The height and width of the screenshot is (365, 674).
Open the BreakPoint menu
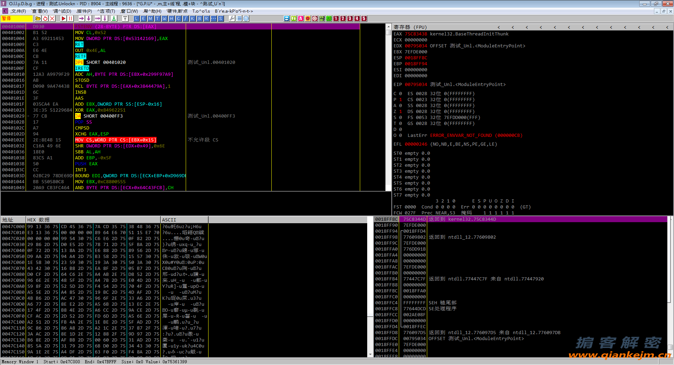pos(233,11)
